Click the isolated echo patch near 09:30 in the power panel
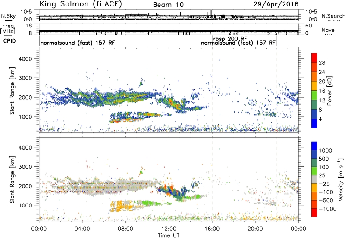Screen dimensions: 345x238 (x=141, y=83)
